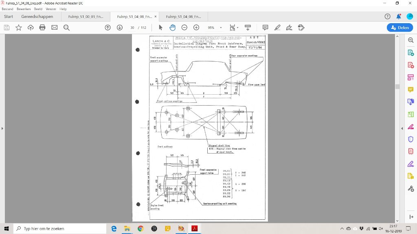The image size is (417, 234).
Task: Select the hand pan tool
Action: pyautogui.click(x=172, y=28)
